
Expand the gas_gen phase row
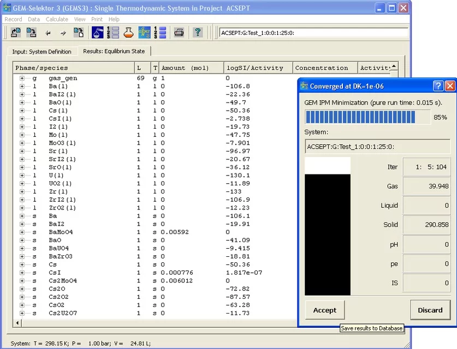(22, 78)
